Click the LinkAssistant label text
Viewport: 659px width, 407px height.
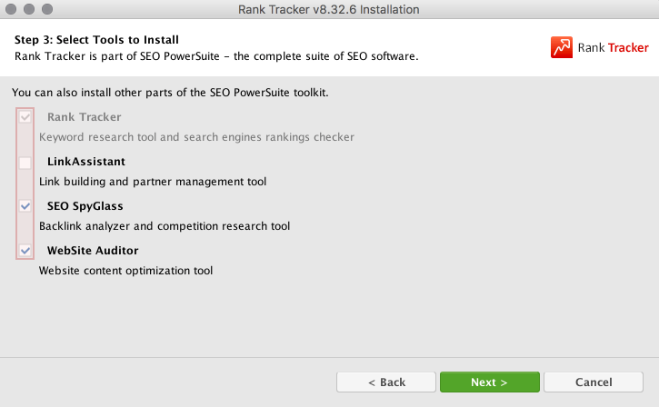pos(85,162)
